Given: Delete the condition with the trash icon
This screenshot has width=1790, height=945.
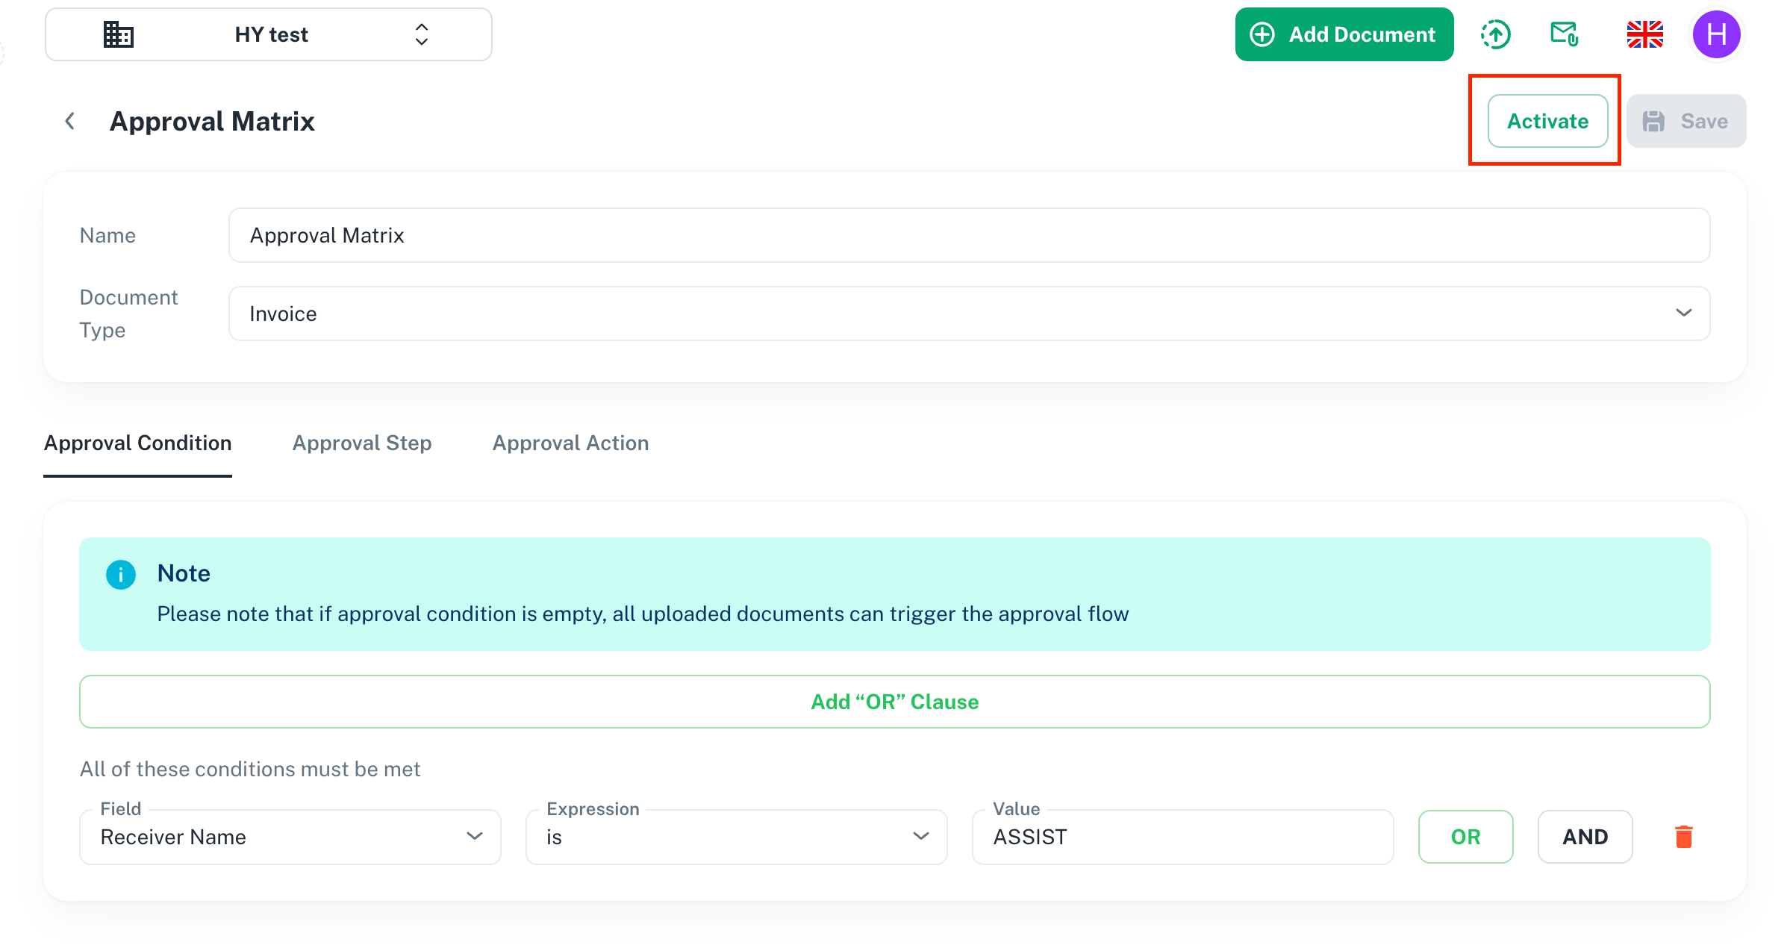Looking at the screenshot, I should point(1683,837).
